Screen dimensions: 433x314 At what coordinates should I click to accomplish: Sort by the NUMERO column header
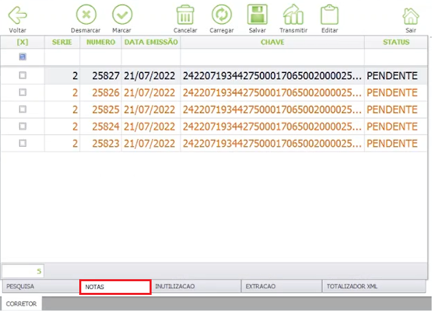[x=100, y=42]
